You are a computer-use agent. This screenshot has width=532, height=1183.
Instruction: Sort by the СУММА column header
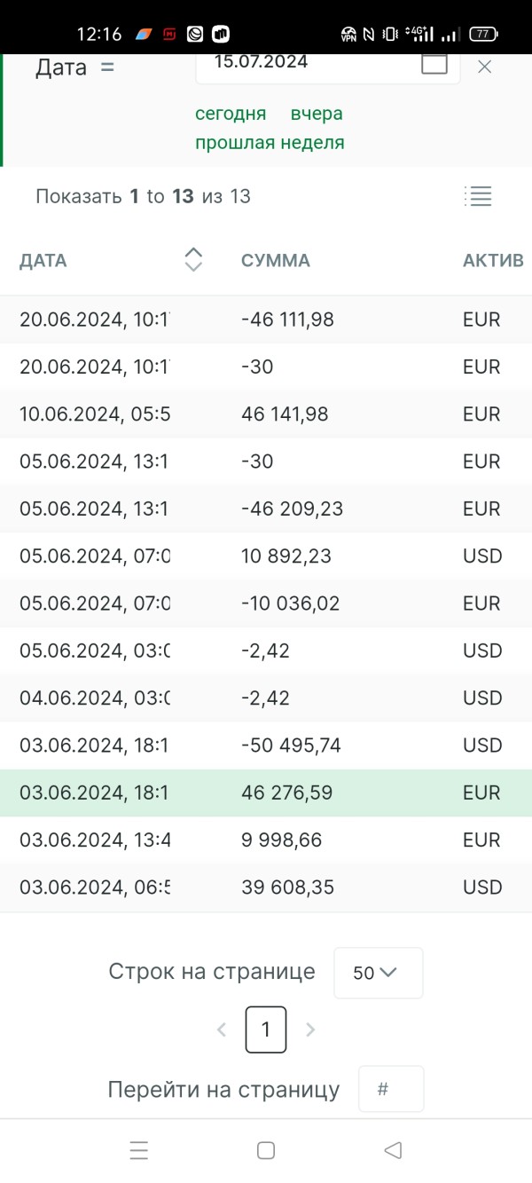tap(276, 261)
